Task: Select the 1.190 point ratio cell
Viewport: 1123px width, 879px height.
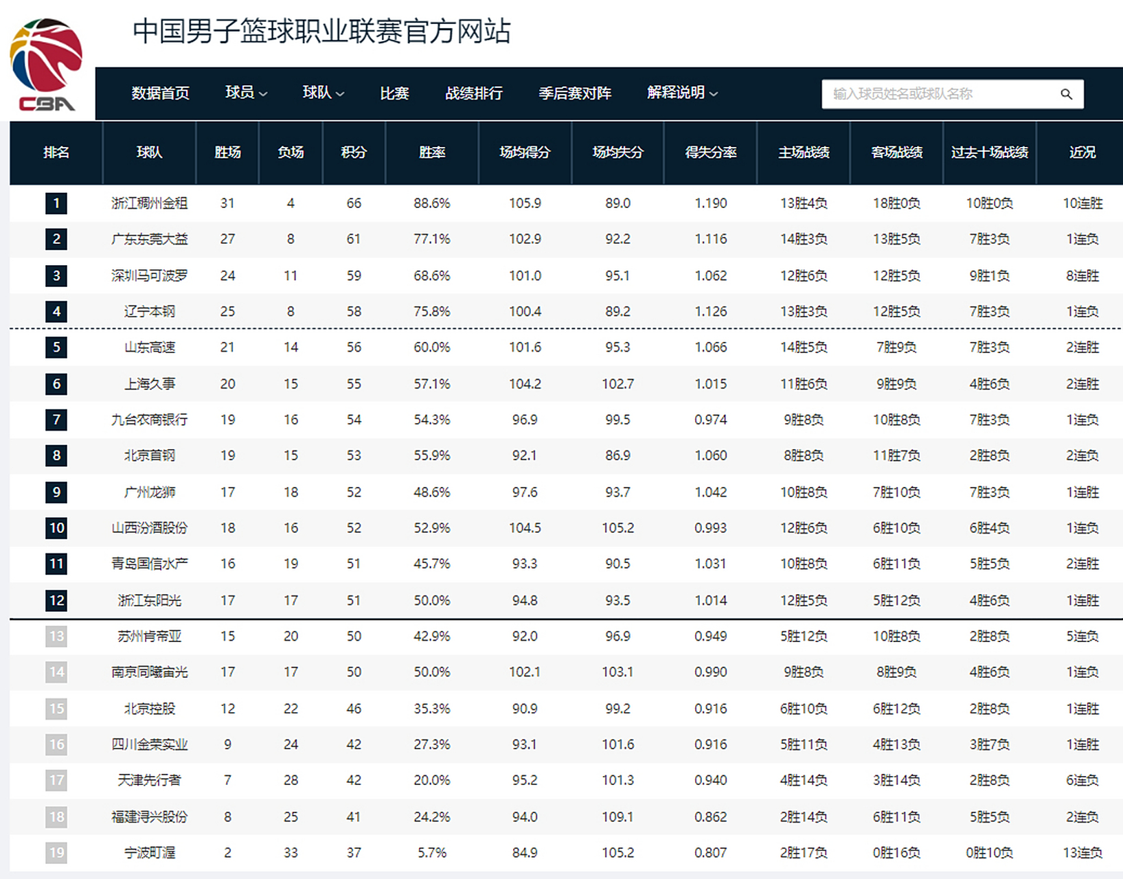Action: 711,203
